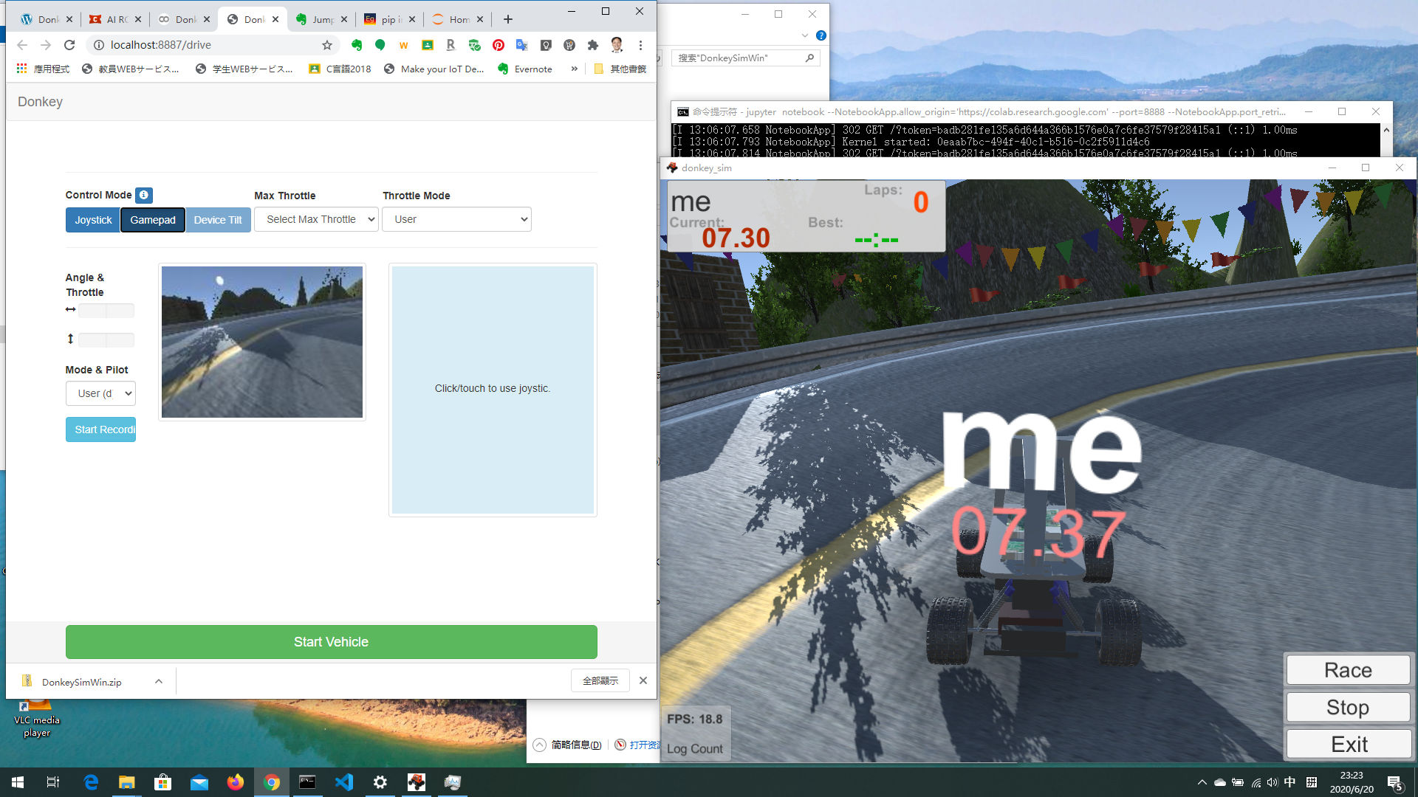This screenshot has height=797, width=1418.
Task: Show more bookmarks with double chevron
Action: 575,69
